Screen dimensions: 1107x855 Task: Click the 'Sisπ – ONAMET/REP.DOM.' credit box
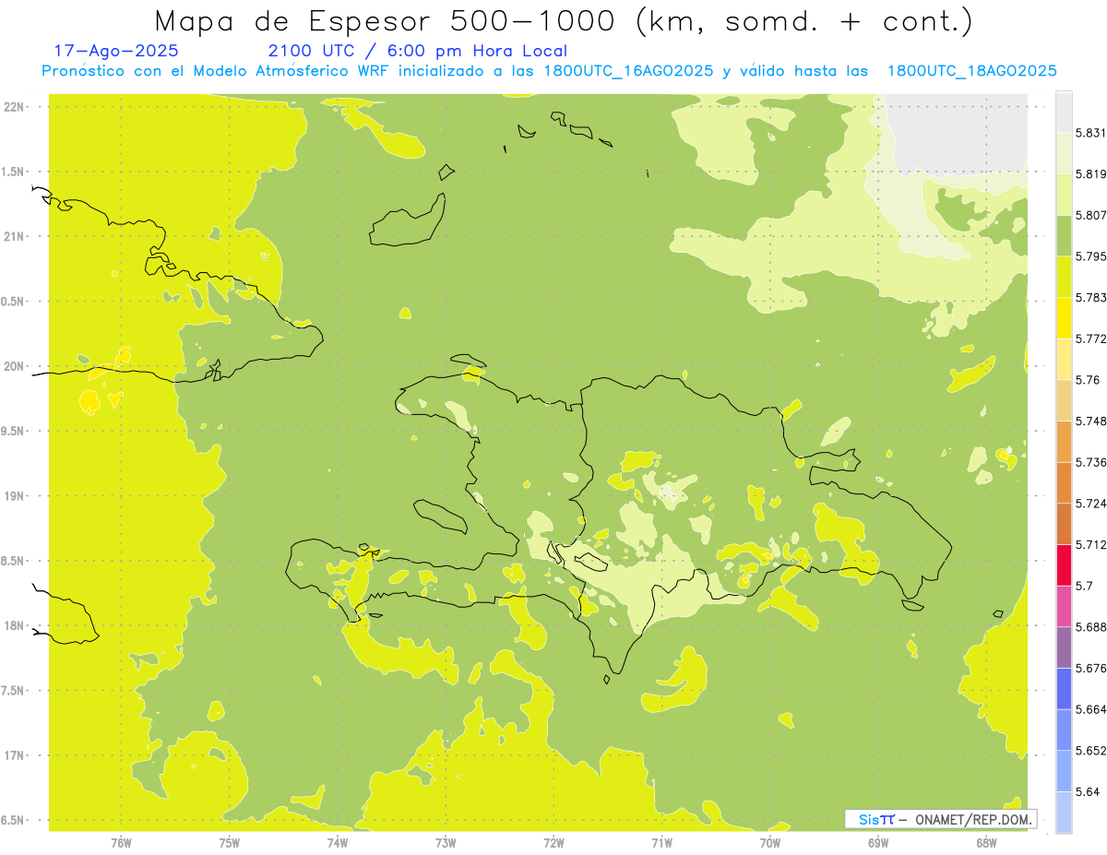(x=941, y=819)
